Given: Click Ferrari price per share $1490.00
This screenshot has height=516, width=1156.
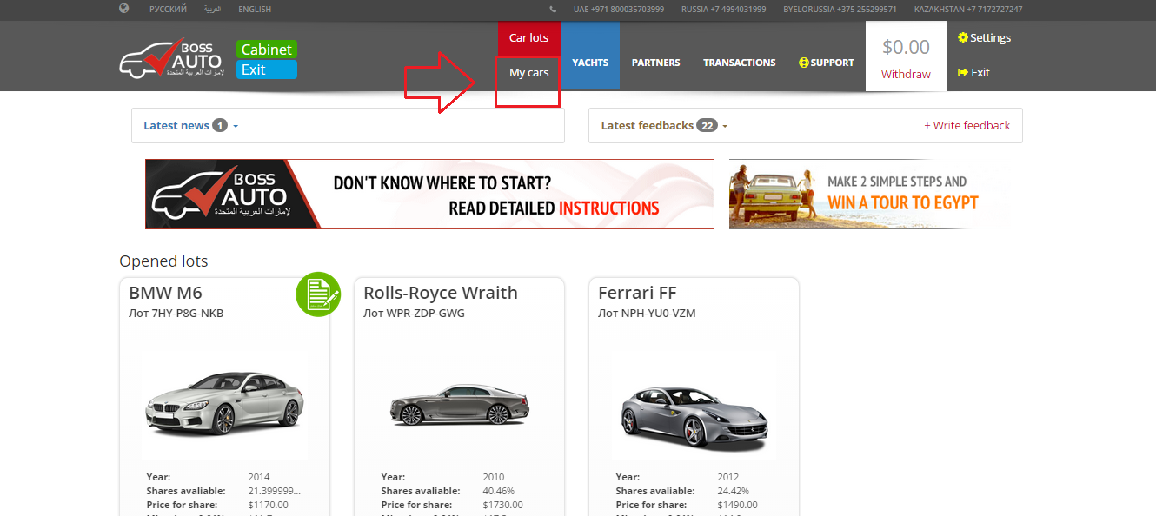Looking at the screenshot, I should coord(738,505).
